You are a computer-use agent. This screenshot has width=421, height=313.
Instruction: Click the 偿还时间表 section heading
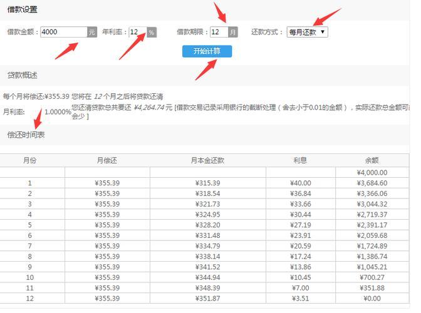click(26, 135)
